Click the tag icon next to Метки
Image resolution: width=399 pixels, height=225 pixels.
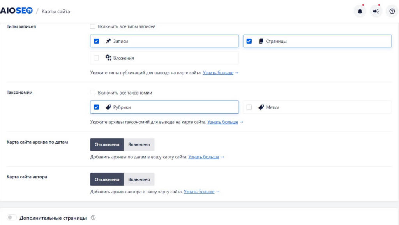pyautogui.click(x=261, y=107)
